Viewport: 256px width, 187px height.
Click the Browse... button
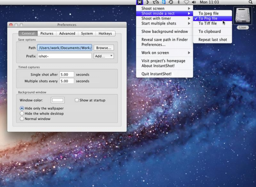[104, 48]
